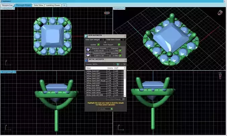Select the Yellow Gold:18KY Royal row
The image size is (227, 136).
(x=104, y=80)
